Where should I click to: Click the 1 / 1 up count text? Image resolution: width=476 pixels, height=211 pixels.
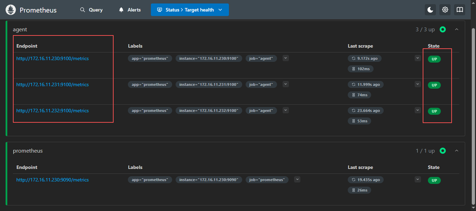point(425,151)
